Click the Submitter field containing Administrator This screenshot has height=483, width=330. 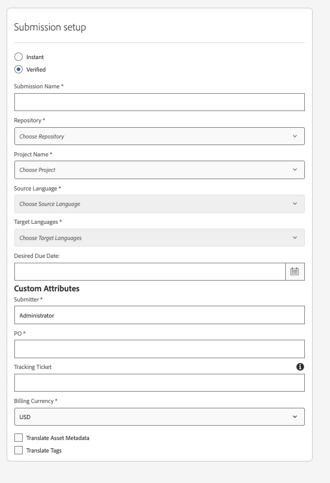(x=160, y=315)
